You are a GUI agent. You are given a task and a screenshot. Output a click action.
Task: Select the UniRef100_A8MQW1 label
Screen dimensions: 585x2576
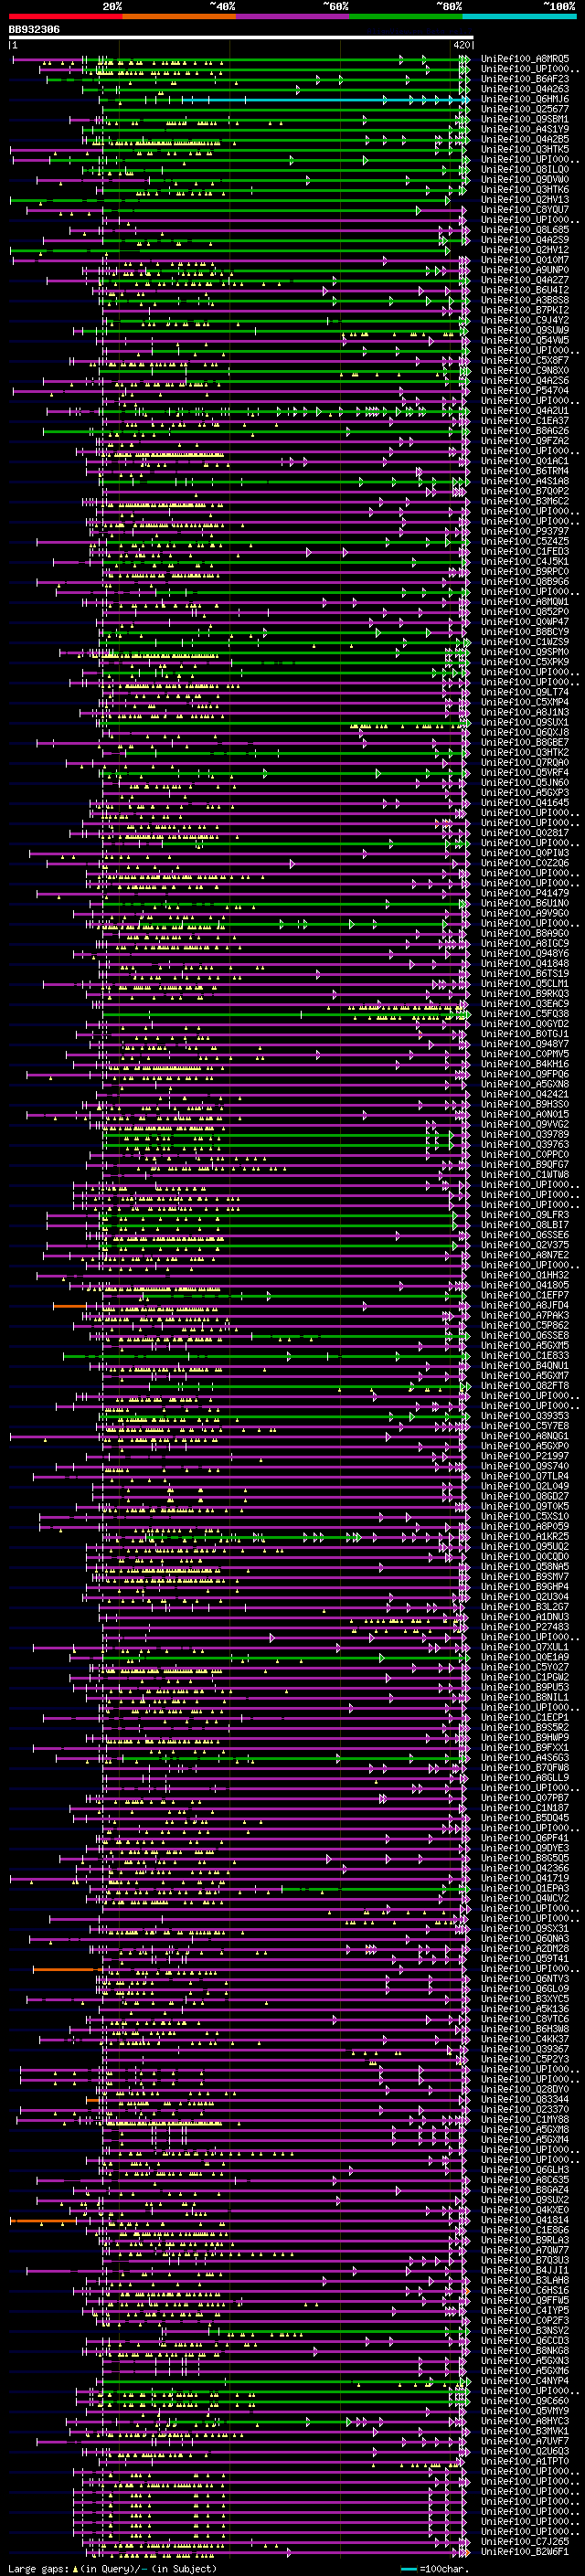[525, 602]
